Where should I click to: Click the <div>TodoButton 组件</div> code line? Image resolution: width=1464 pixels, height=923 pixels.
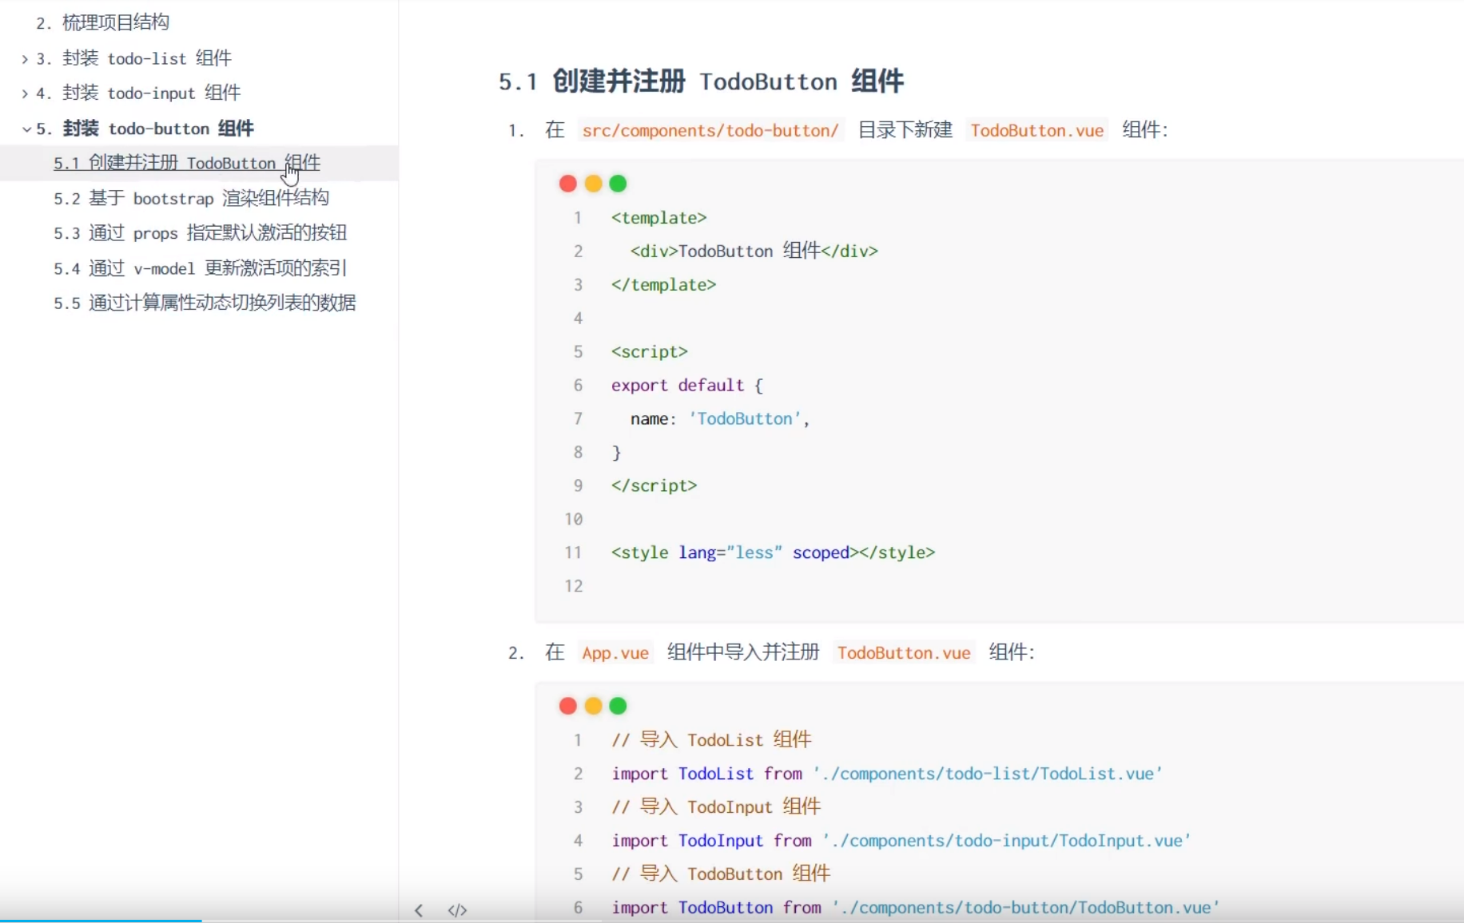(754, 252)
